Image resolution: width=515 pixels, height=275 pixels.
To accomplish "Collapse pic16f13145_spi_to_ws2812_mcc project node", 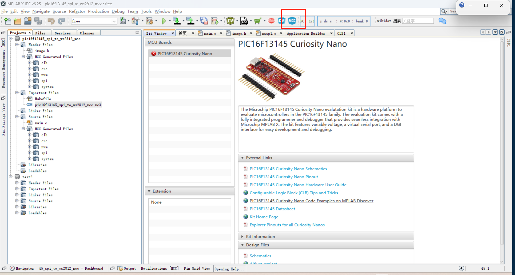I will (x=10, y=39).
